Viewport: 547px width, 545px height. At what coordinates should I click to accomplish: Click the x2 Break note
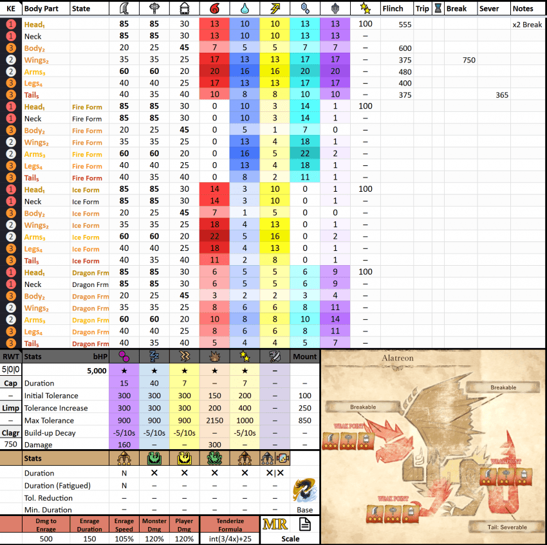click(527, 24)
